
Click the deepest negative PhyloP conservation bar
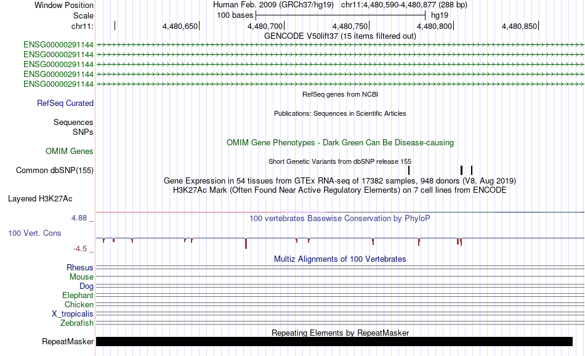[x=246, y=243]
